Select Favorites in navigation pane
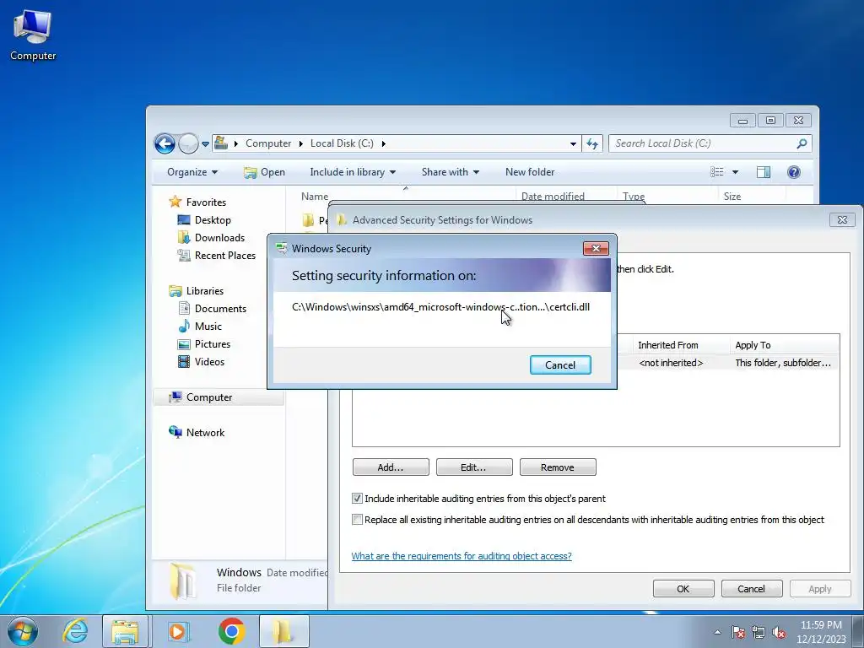This screenshot has width=864, height=648. coord(206,202)
